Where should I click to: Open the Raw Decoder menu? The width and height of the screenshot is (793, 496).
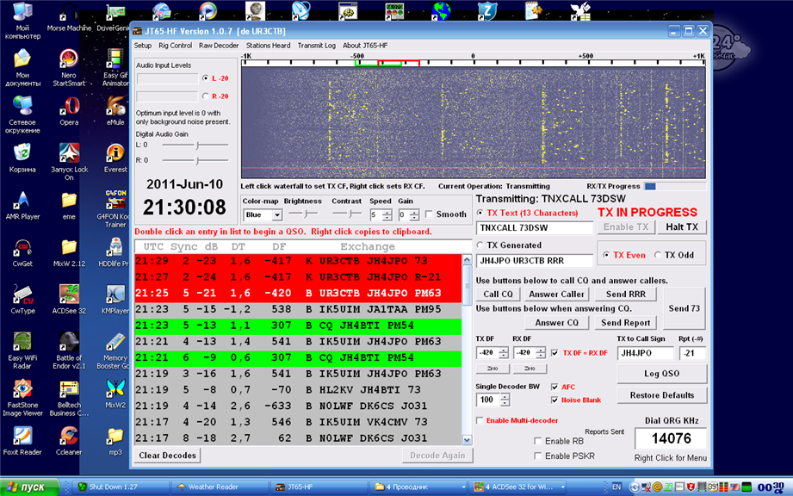pyautogui.click(x=219, y=46)
